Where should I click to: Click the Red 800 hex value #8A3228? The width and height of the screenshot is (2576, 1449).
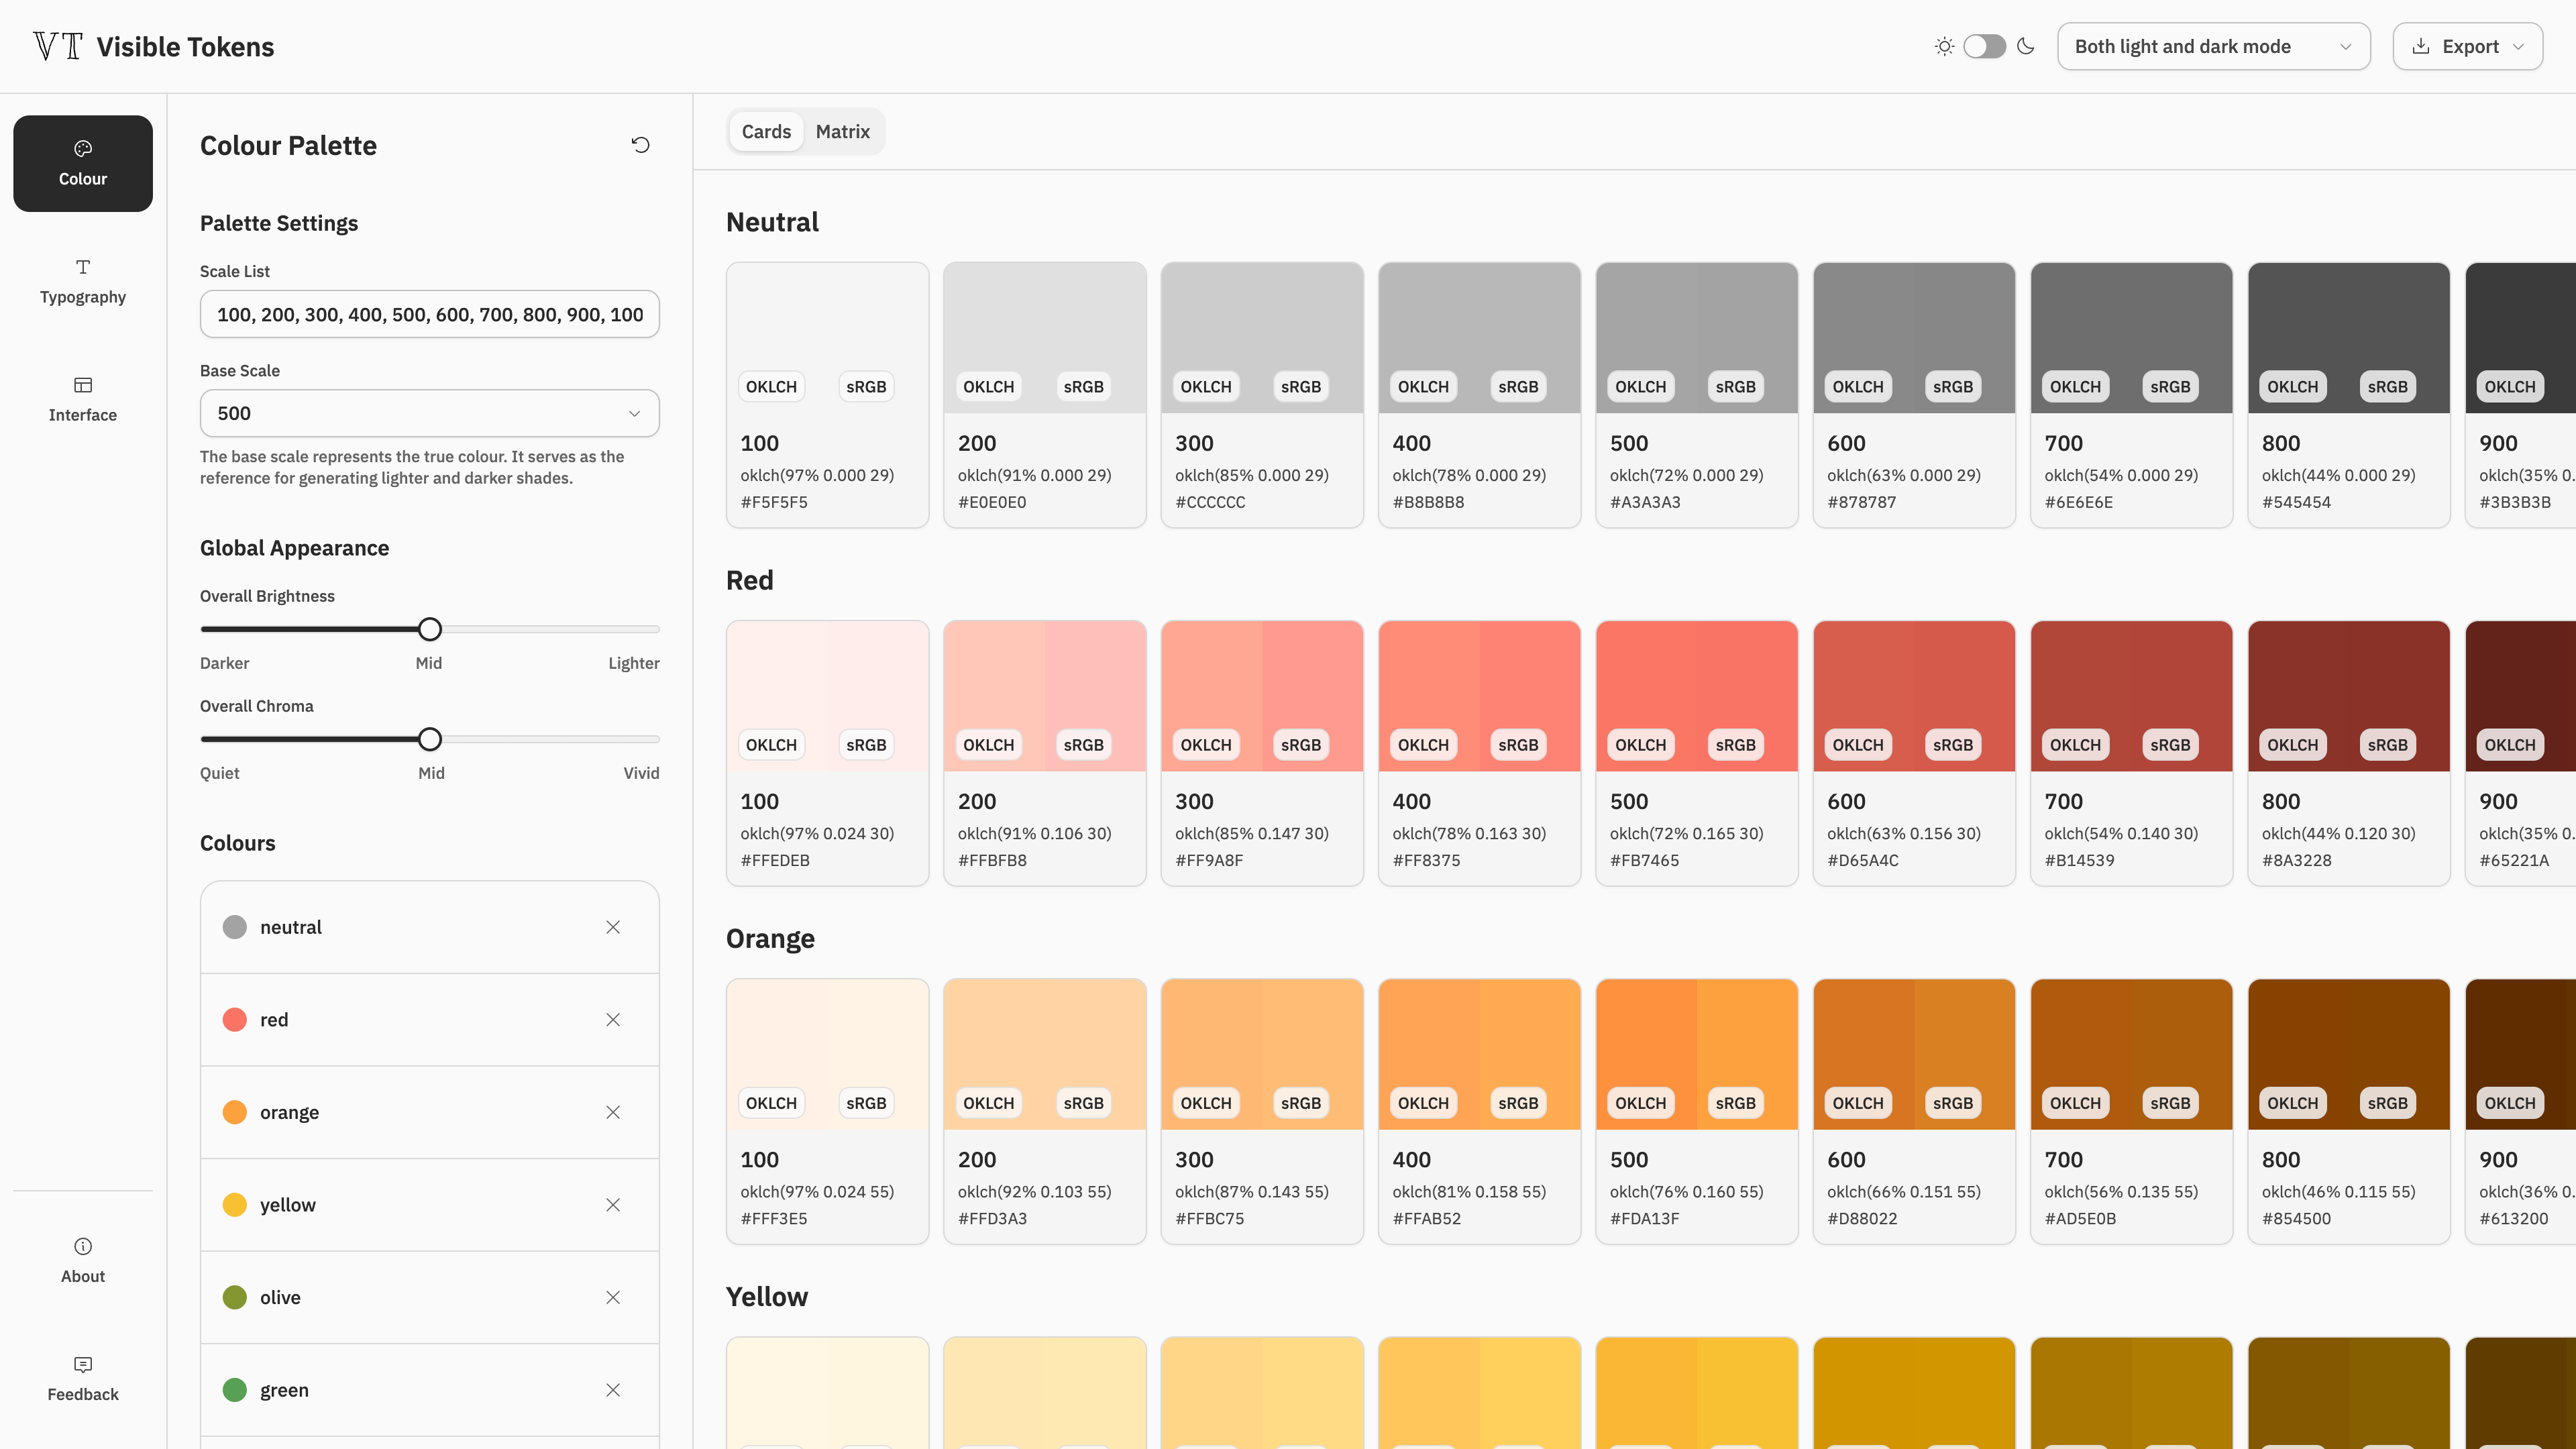pyautogui.click(x=2296, y=860)
